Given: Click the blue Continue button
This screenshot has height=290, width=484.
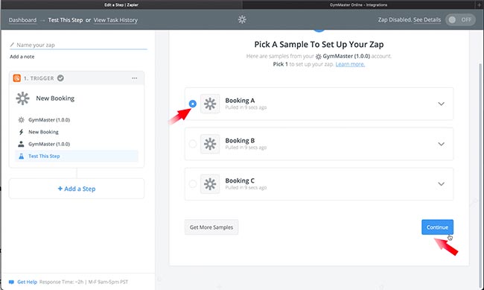Looking at the screenshot, I should pyautogui.click(x=437, y=227).
